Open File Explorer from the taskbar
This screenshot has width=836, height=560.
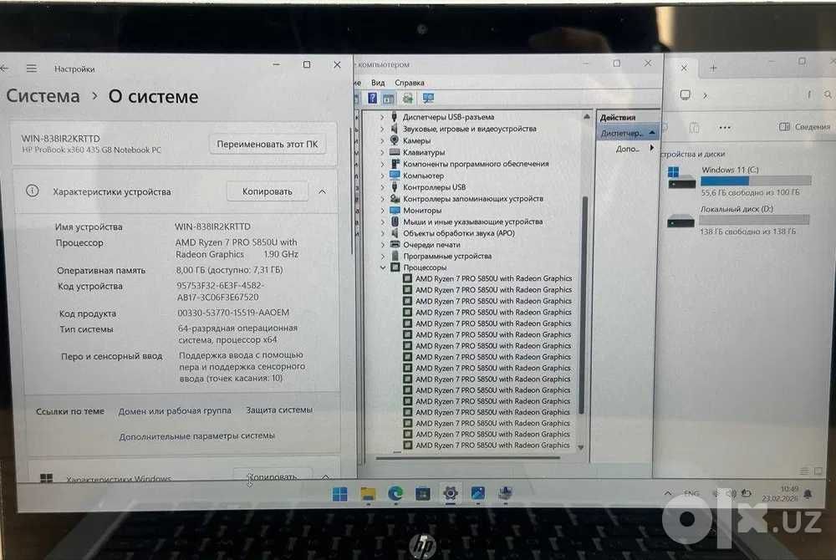click(x=368, y=494)
